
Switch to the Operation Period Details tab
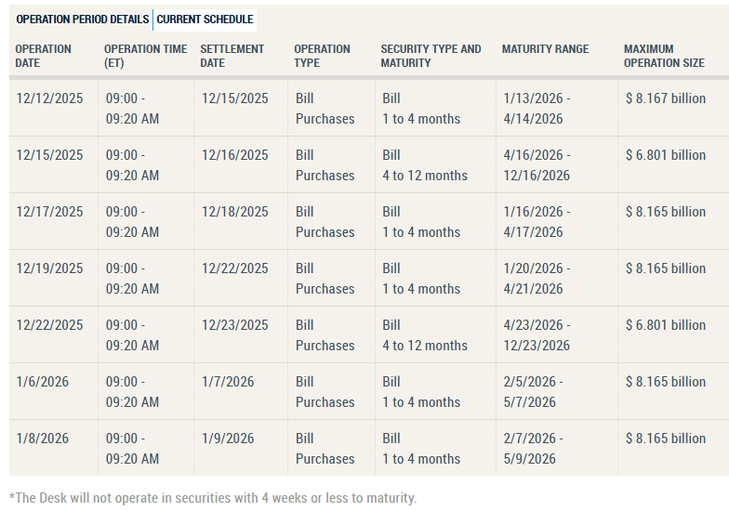point(83,20)
